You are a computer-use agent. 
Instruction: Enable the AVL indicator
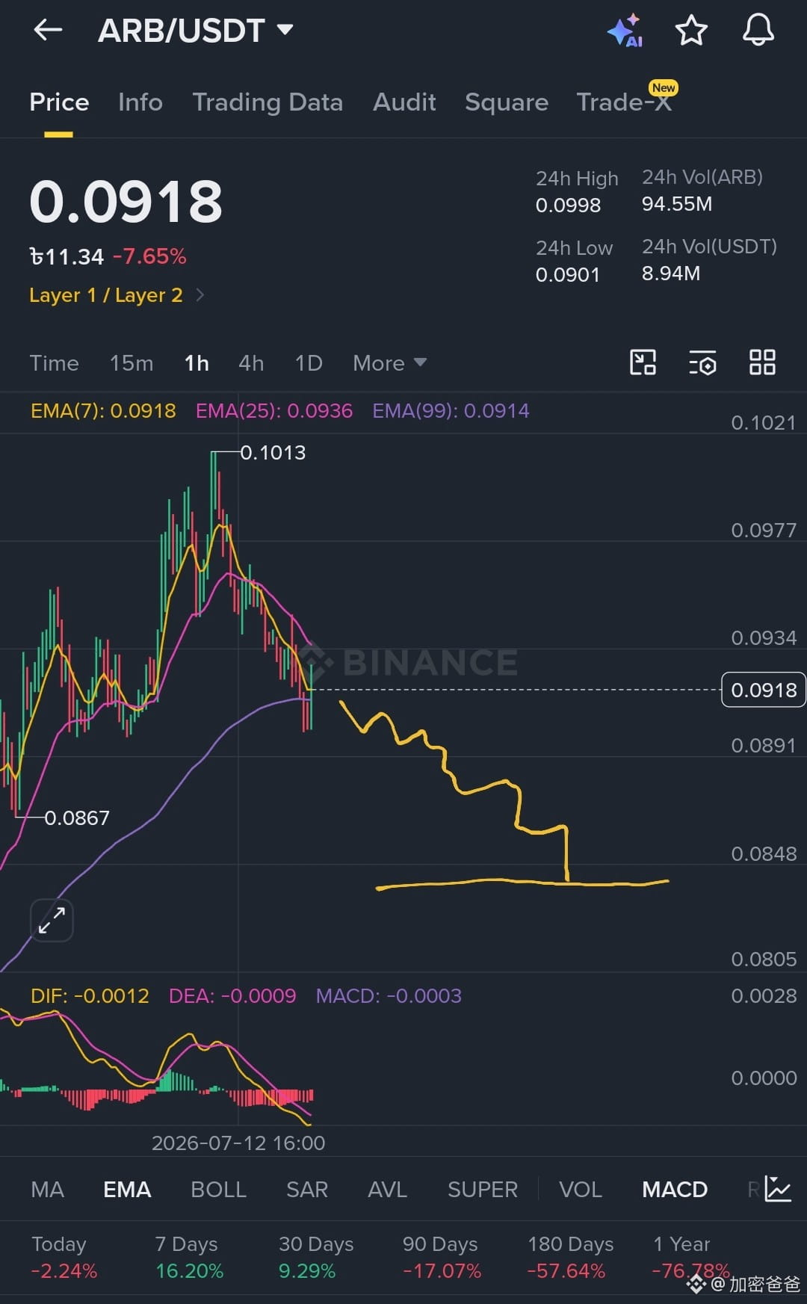click(387, 1189)
